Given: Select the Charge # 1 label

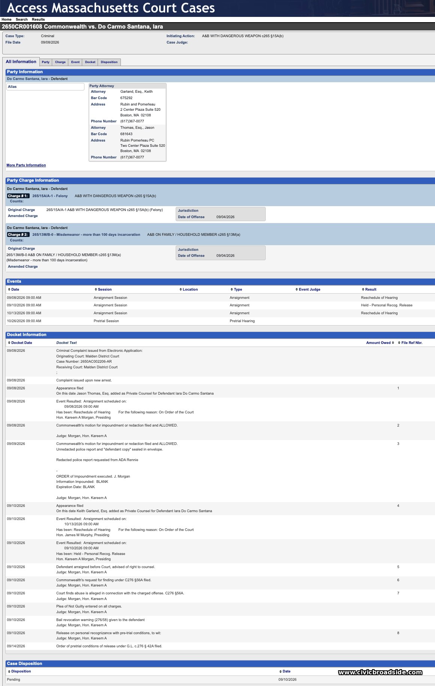Looking at the screenshot, I should click(x=18, y=196).
